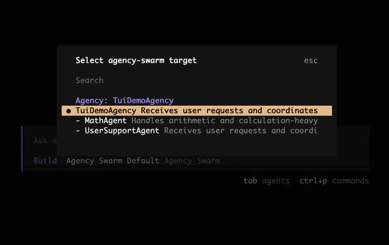The image size is (389, 245).
Task: Click the dash marker next to MathAgent
Action: (77, 121)
